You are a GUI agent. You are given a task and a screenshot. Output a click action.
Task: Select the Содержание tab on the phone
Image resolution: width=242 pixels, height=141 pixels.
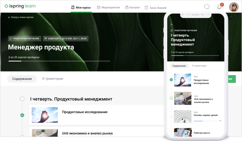tap(179, 66)
